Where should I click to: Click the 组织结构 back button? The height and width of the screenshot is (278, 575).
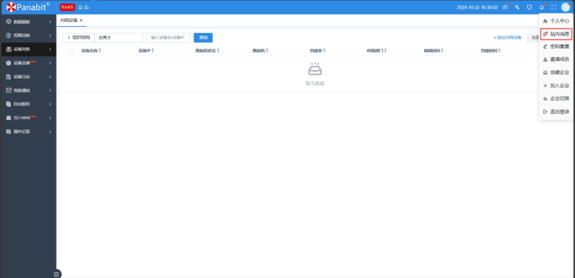click(x=78, y=38)
